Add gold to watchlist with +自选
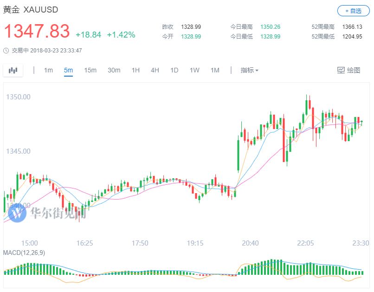 [x=353, y=11]
